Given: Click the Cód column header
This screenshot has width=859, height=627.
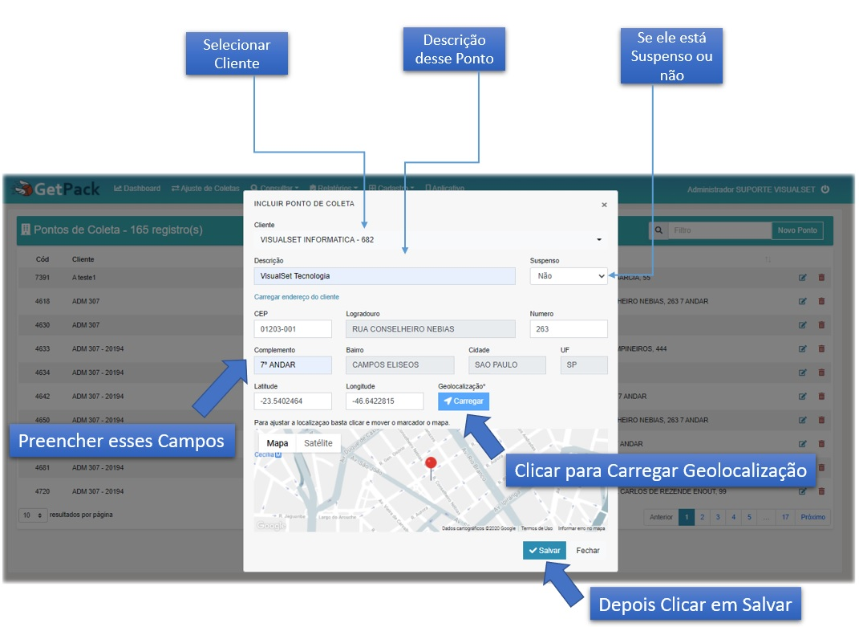Looking at the screenshot, I should tap(43, 259).
